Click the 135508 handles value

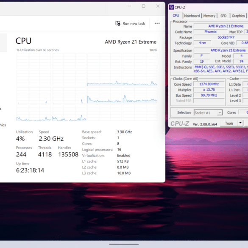pos(68,155)
